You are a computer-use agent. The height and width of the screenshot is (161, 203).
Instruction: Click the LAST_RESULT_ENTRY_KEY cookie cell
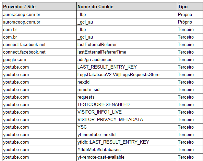127,67
